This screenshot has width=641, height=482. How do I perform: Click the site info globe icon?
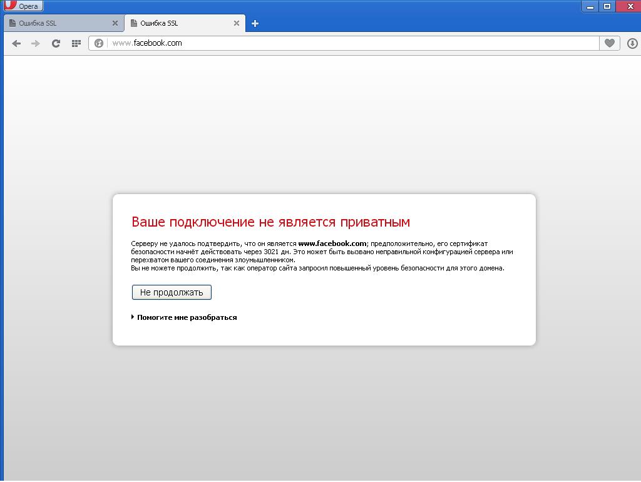click(98, 43)
